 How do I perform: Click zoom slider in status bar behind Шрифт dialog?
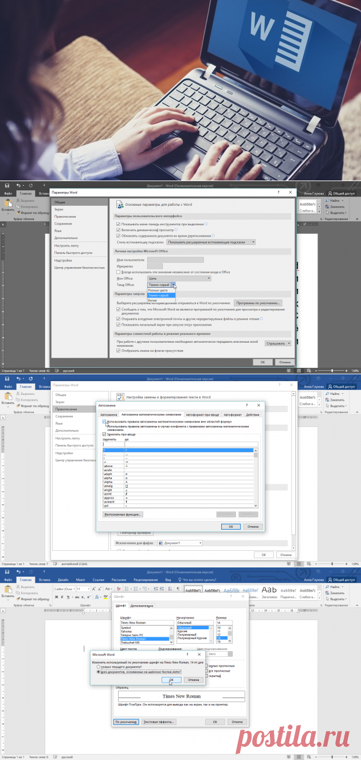pyautogui.click(x=332, y=757)
